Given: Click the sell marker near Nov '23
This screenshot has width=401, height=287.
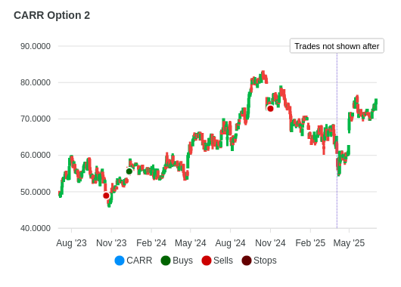Looking at the screenshot, I should coord(106,196).
